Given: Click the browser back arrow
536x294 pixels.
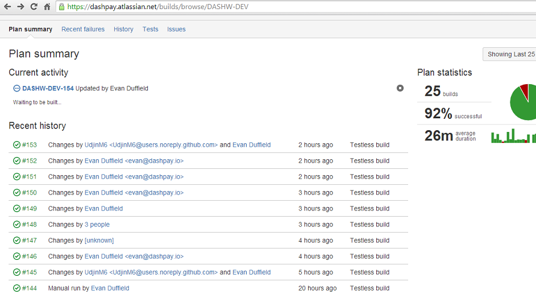Looking at the screenshot, I should 7,6.
